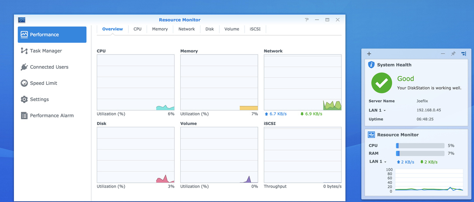Open Settings in sidebar
474x202 pixels.
click(x=52, y=99)
